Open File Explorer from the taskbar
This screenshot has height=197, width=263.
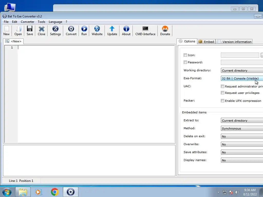pyautogui.click(x=23, y=192)
